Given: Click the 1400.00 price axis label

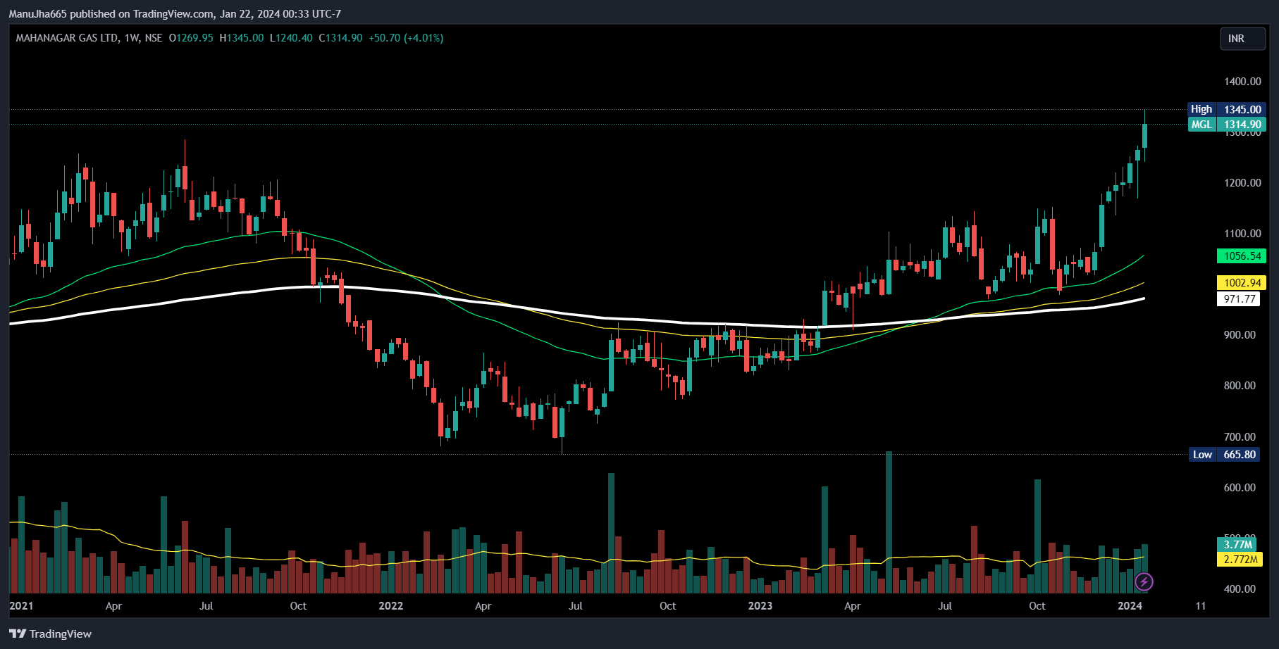Looking at the screenshot, I should pyautogui.click(x=1242, y=82).
